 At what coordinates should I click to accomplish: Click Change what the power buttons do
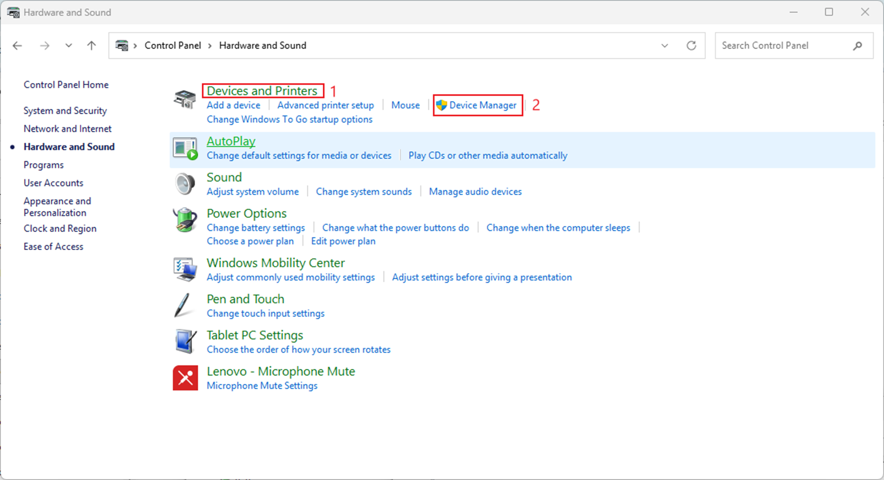[x=395, y=228]
